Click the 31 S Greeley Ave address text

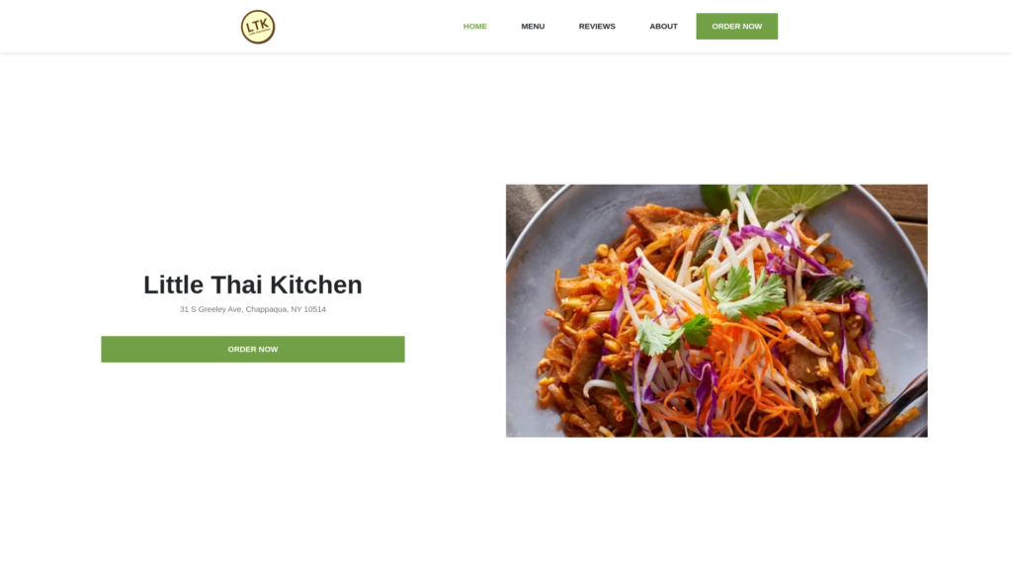tap(253, 309)
